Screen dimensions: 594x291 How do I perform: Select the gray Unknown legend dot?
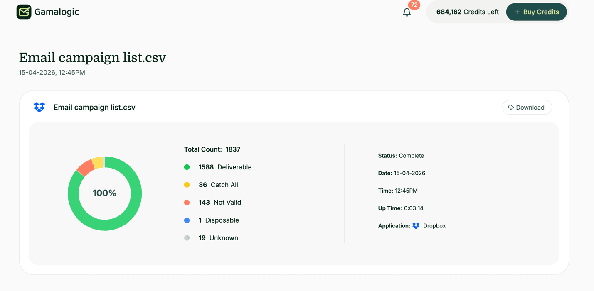[187, 238]
